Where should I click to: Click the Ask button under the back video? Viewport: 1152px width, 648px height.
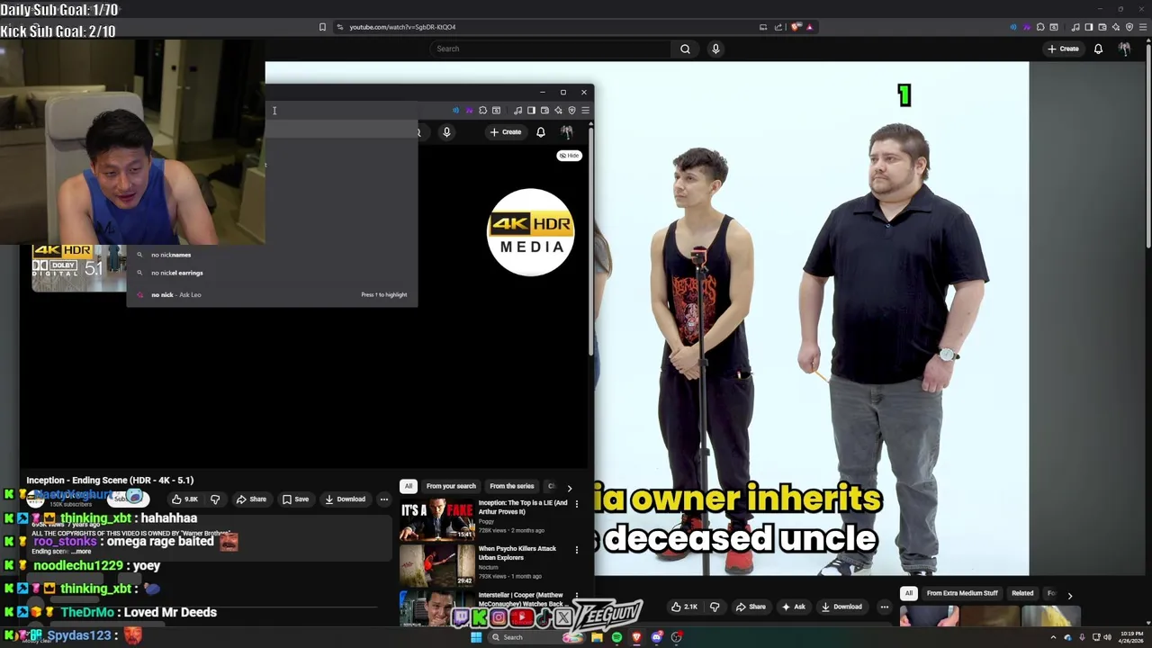794,607
